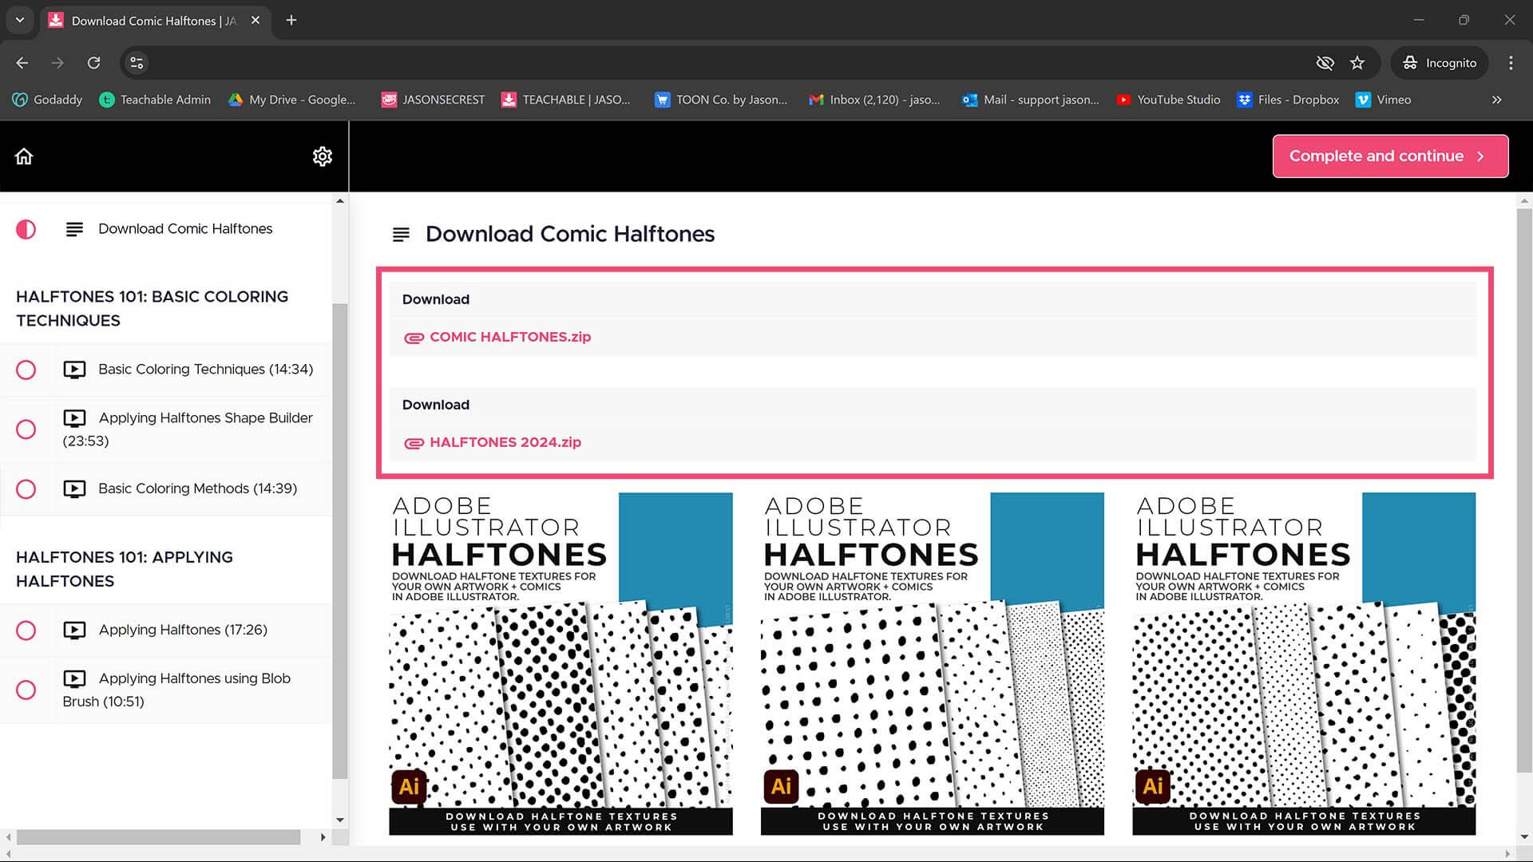
Task: Open tab search dropdown arrow
Action: point(20,21)
